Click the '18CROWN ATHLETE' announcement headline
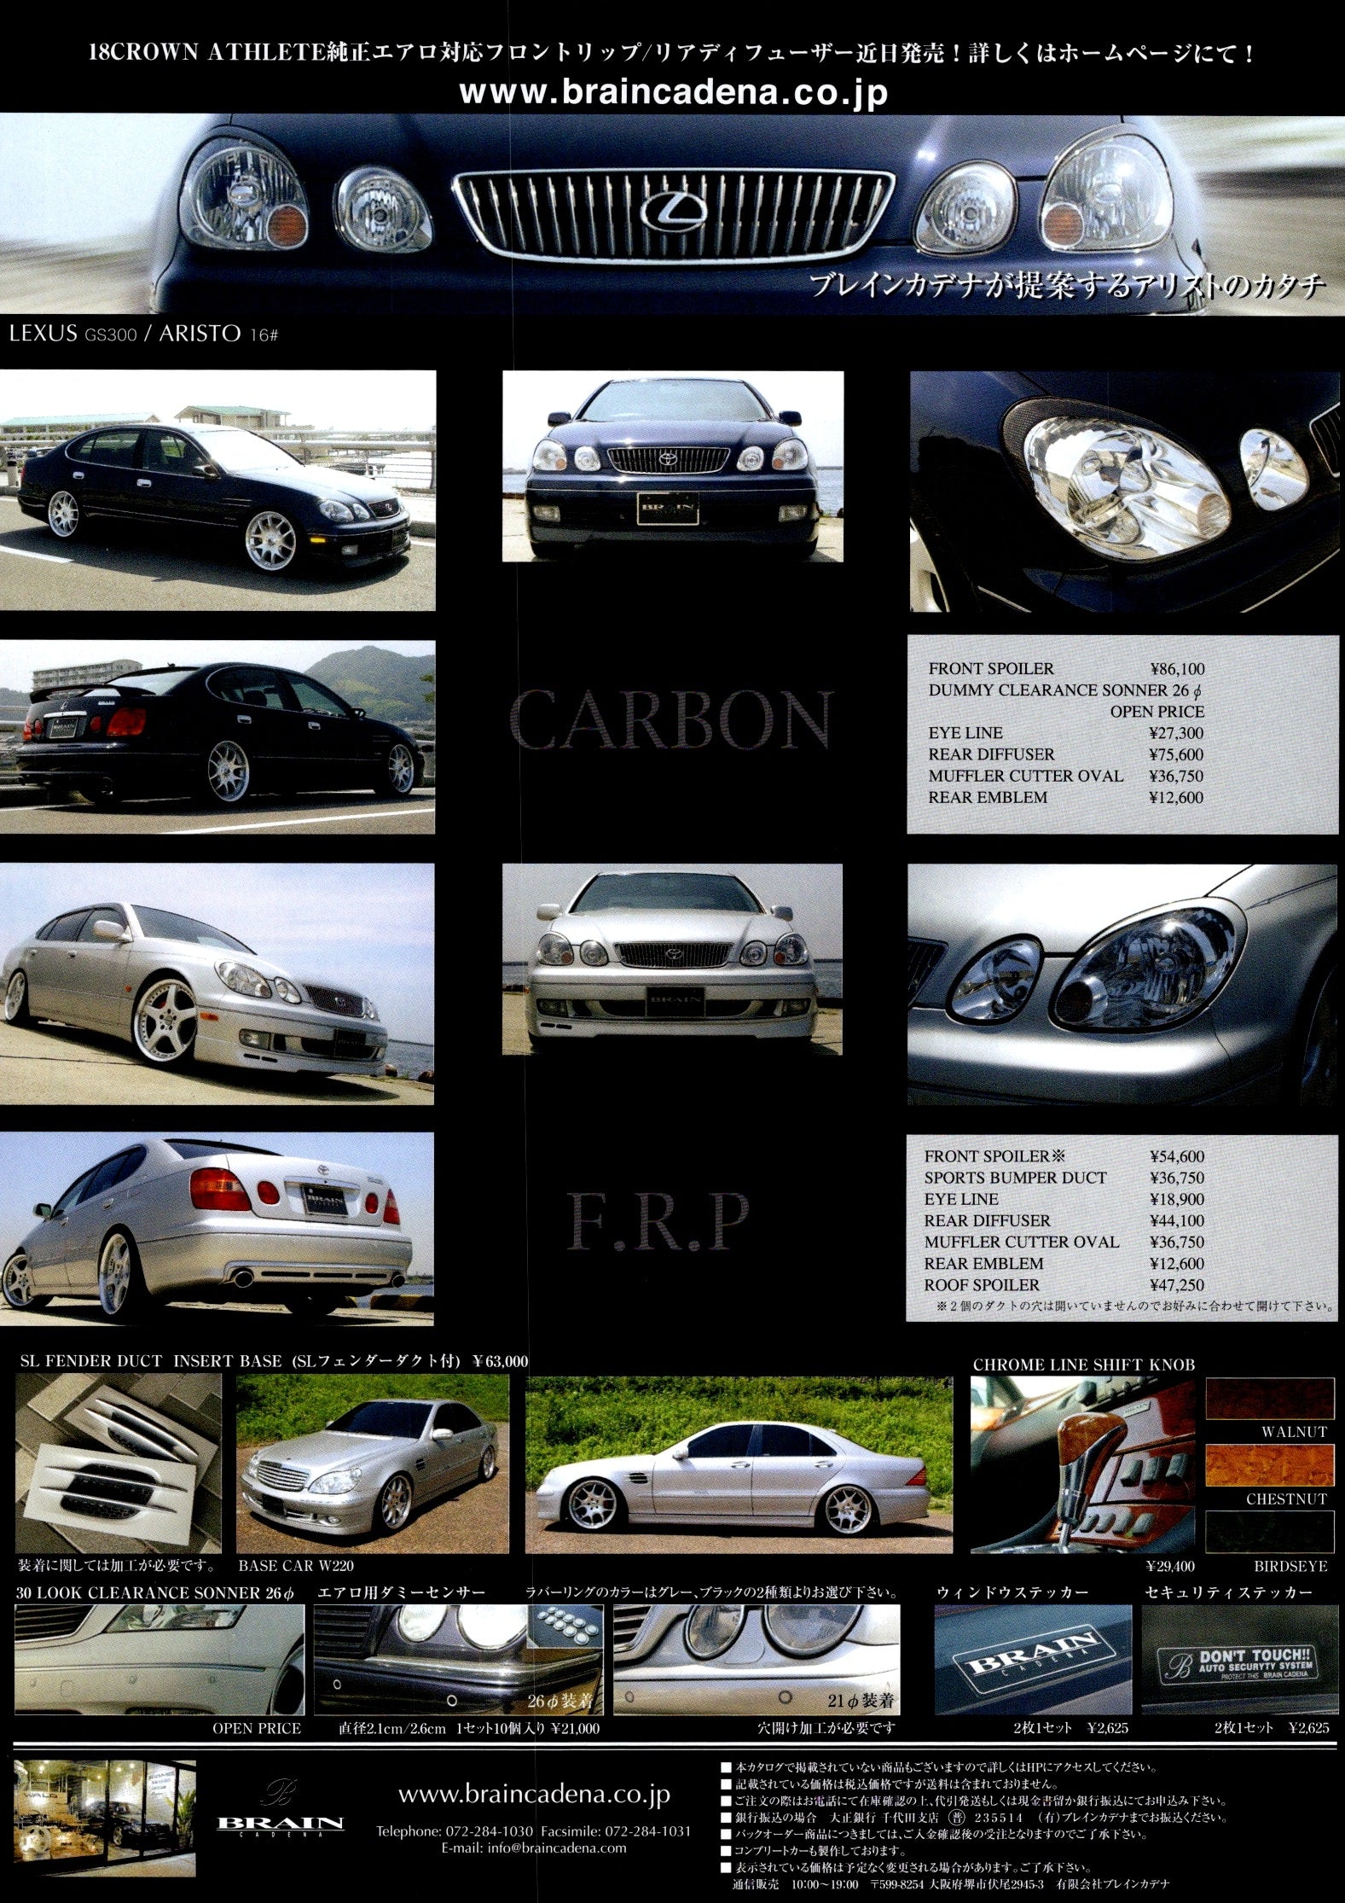This screenshot has height=1903, width=1345. point(672,53)
